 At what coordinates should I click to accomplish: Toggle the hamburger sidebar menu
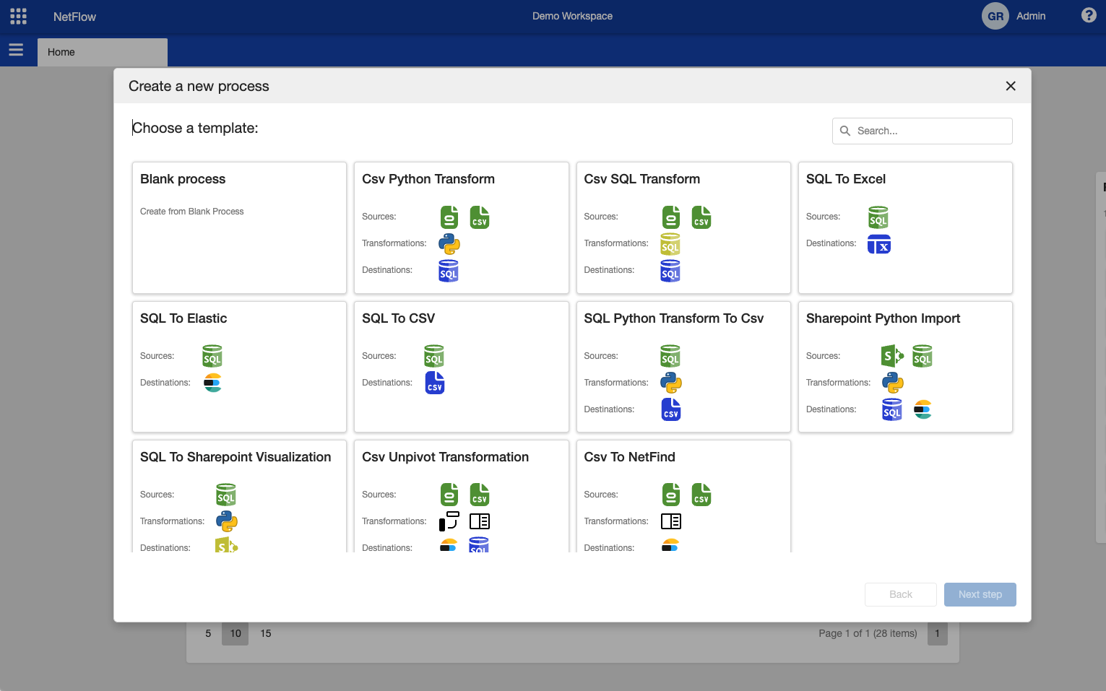16,51
